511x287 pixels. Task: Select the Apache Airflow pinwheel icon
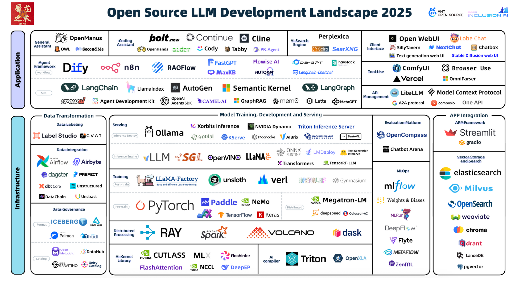pos(43,161)
